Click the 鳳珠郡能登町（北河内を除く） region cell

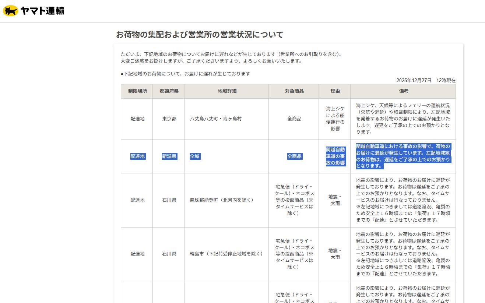tap(222, 200)
